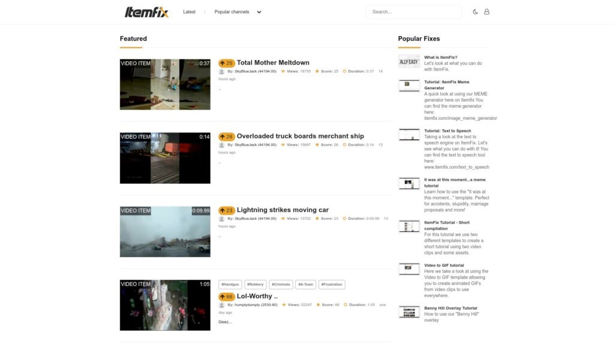Upvote Total Mother Meltdown score badge
The image size is (614, 345).
(226, 63)
